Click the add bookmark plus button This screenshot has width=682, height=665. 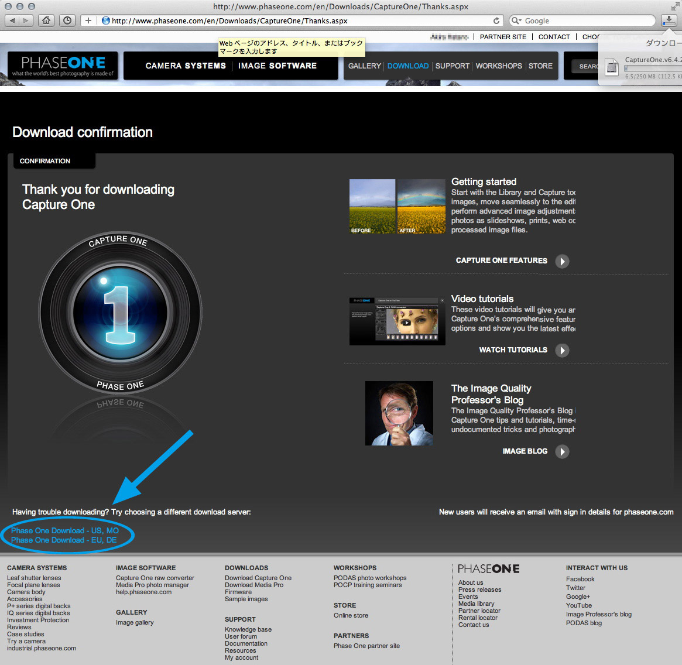point(88,20)
